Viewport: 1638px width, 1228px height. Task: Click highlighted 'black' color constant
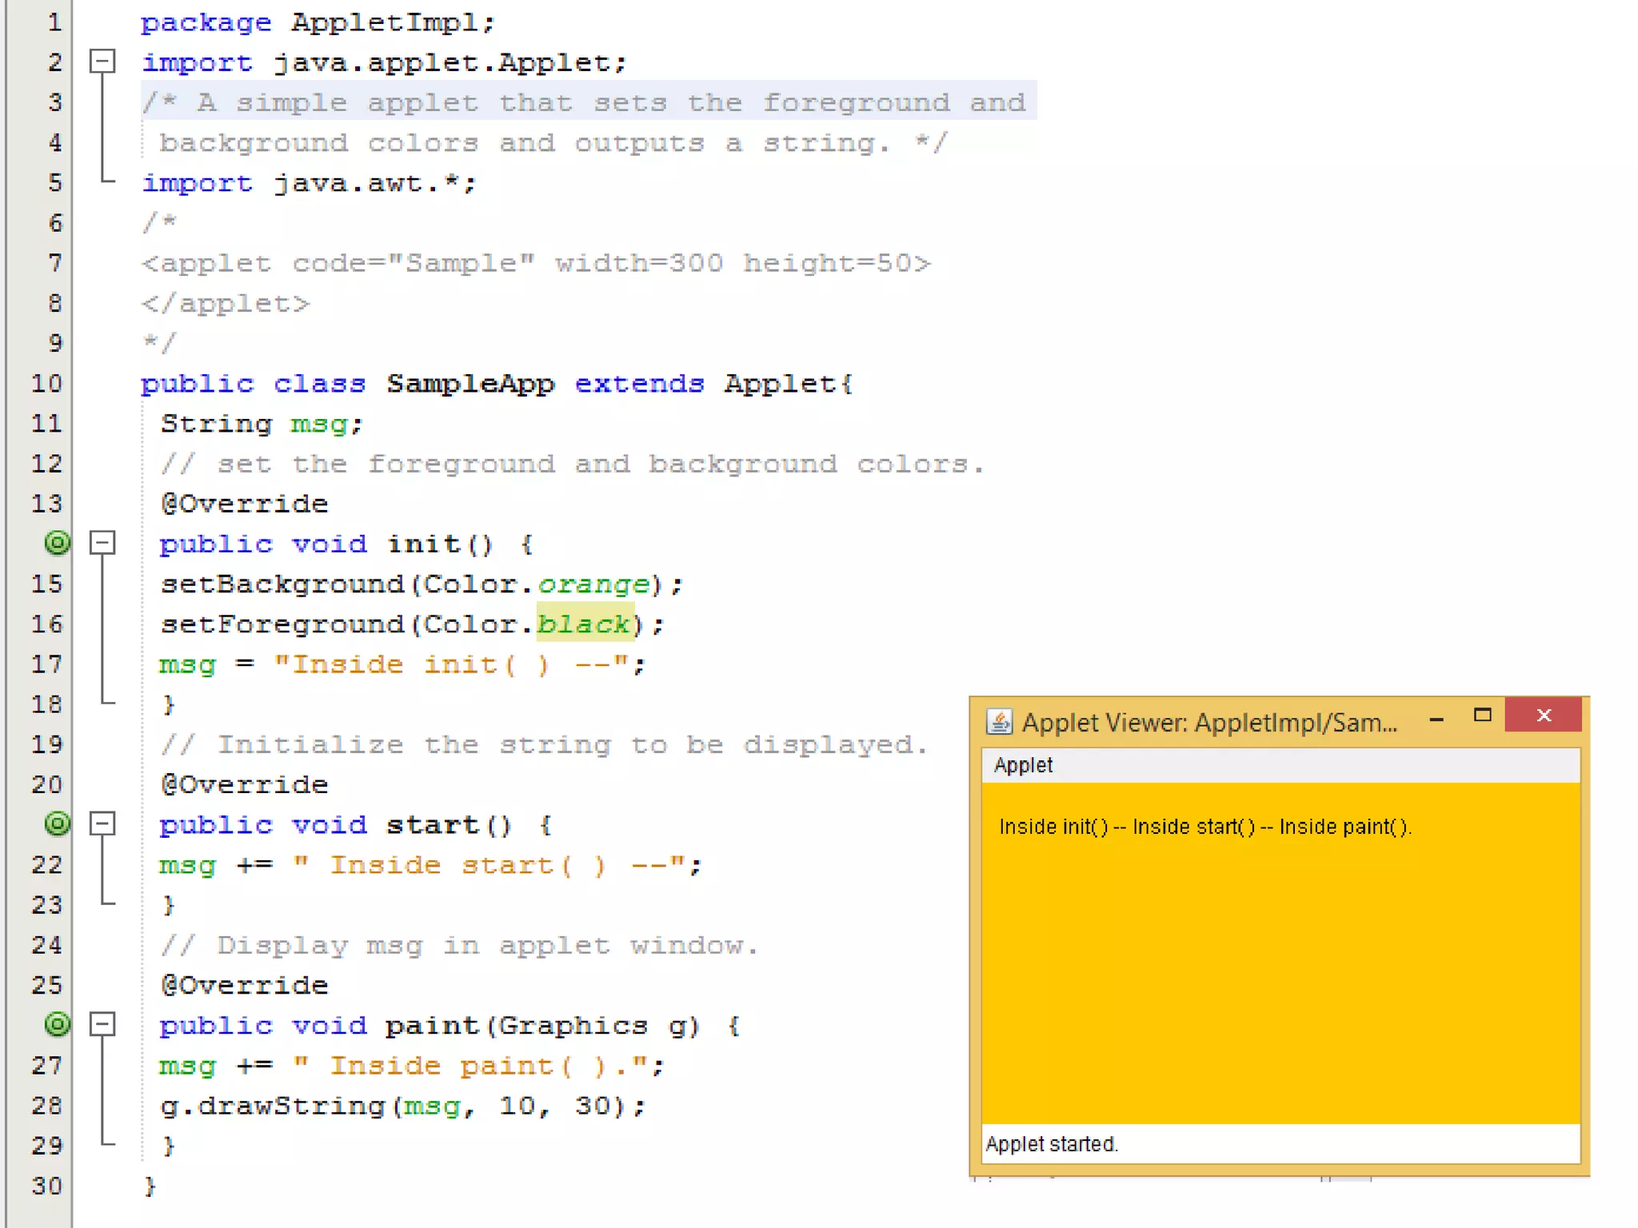point(583,624)
